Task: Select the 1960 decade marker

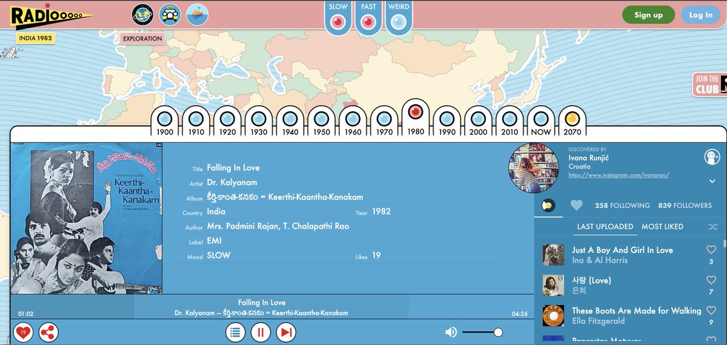Action: [353, 122]
